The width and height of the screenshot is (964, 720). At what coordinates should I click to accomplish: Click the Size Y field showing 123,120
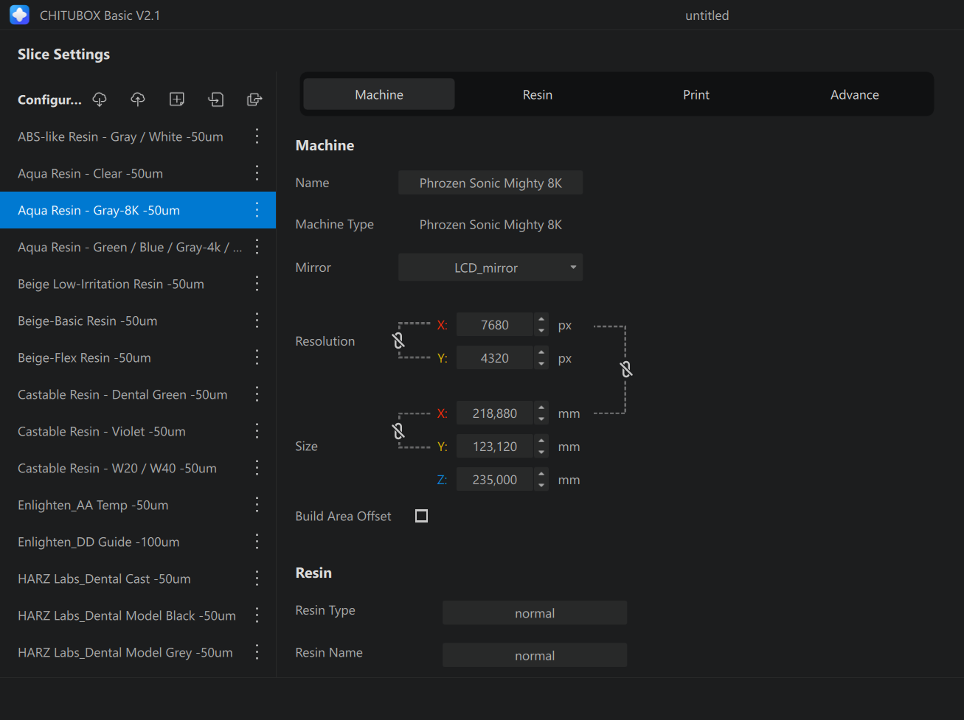(x=495, y=447)
